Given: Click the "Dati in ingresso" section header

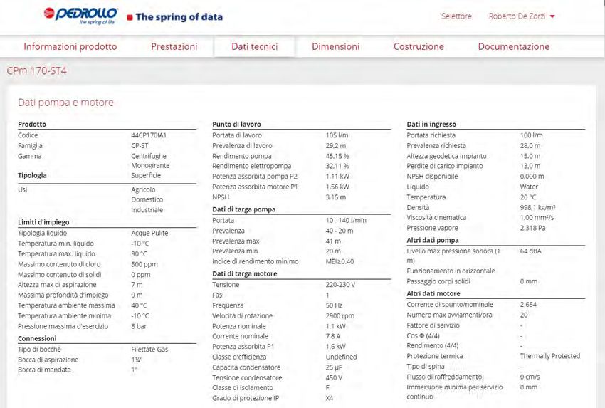Looking at the screenshot, I should tap(431, 124).
